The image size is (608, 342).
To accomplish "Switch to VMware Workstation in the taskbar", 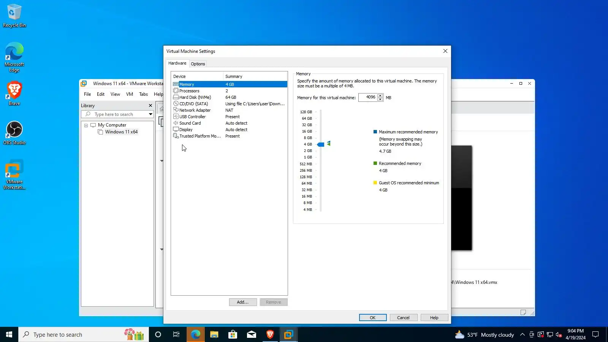I will [x=289, y=334].
